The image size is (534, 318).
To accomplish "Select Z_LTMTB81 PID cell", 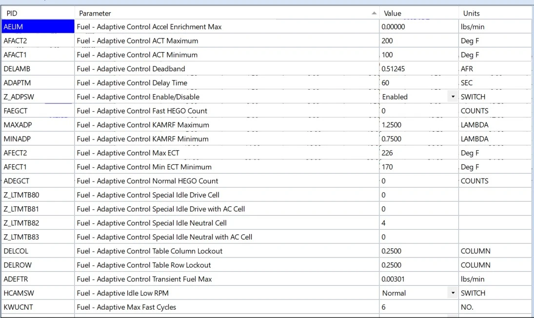I will (38, 209).
